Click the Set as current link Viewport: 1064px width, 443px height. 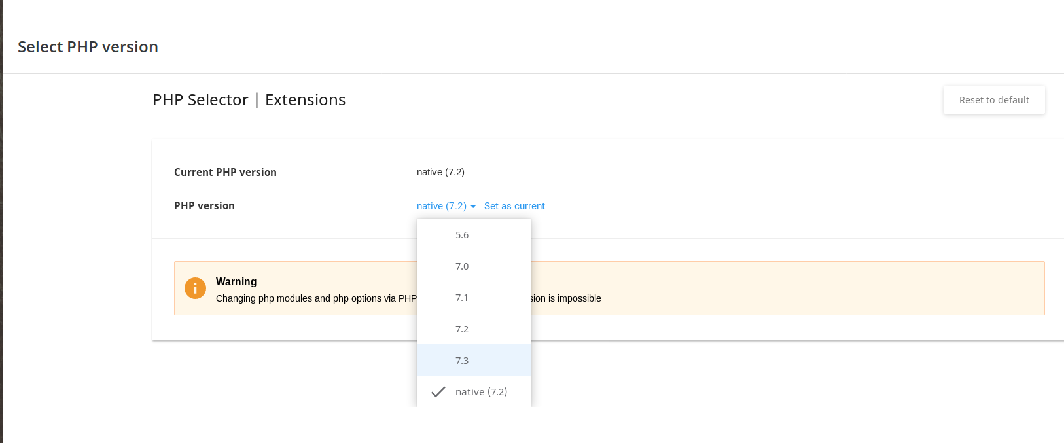pyautogui.click(x=514, y=205)
